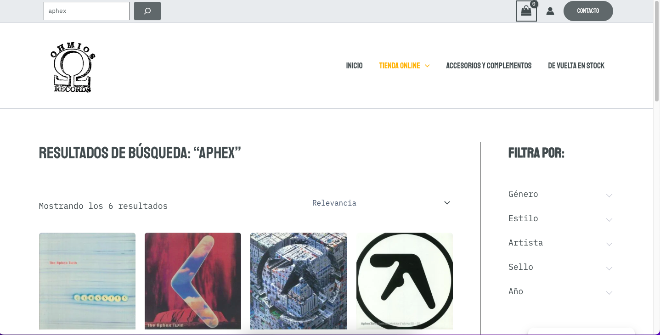Open the Tienda Online submenu arrow
Viewport: 660px width, 335px height.
(427, 66)
